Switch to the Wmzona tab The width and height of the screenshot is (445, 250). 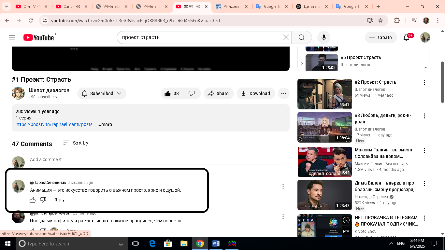(x=232, y=7)
